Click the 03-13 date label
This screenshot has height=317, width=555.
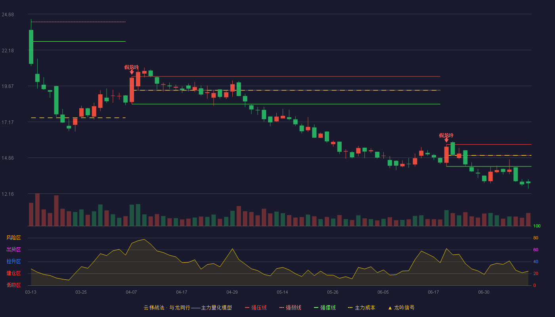tap(31, 292)
